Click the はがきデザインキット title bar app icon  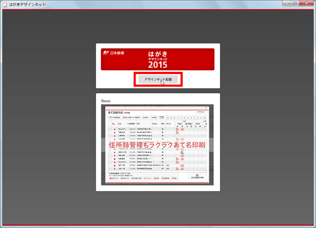(5, 5)
